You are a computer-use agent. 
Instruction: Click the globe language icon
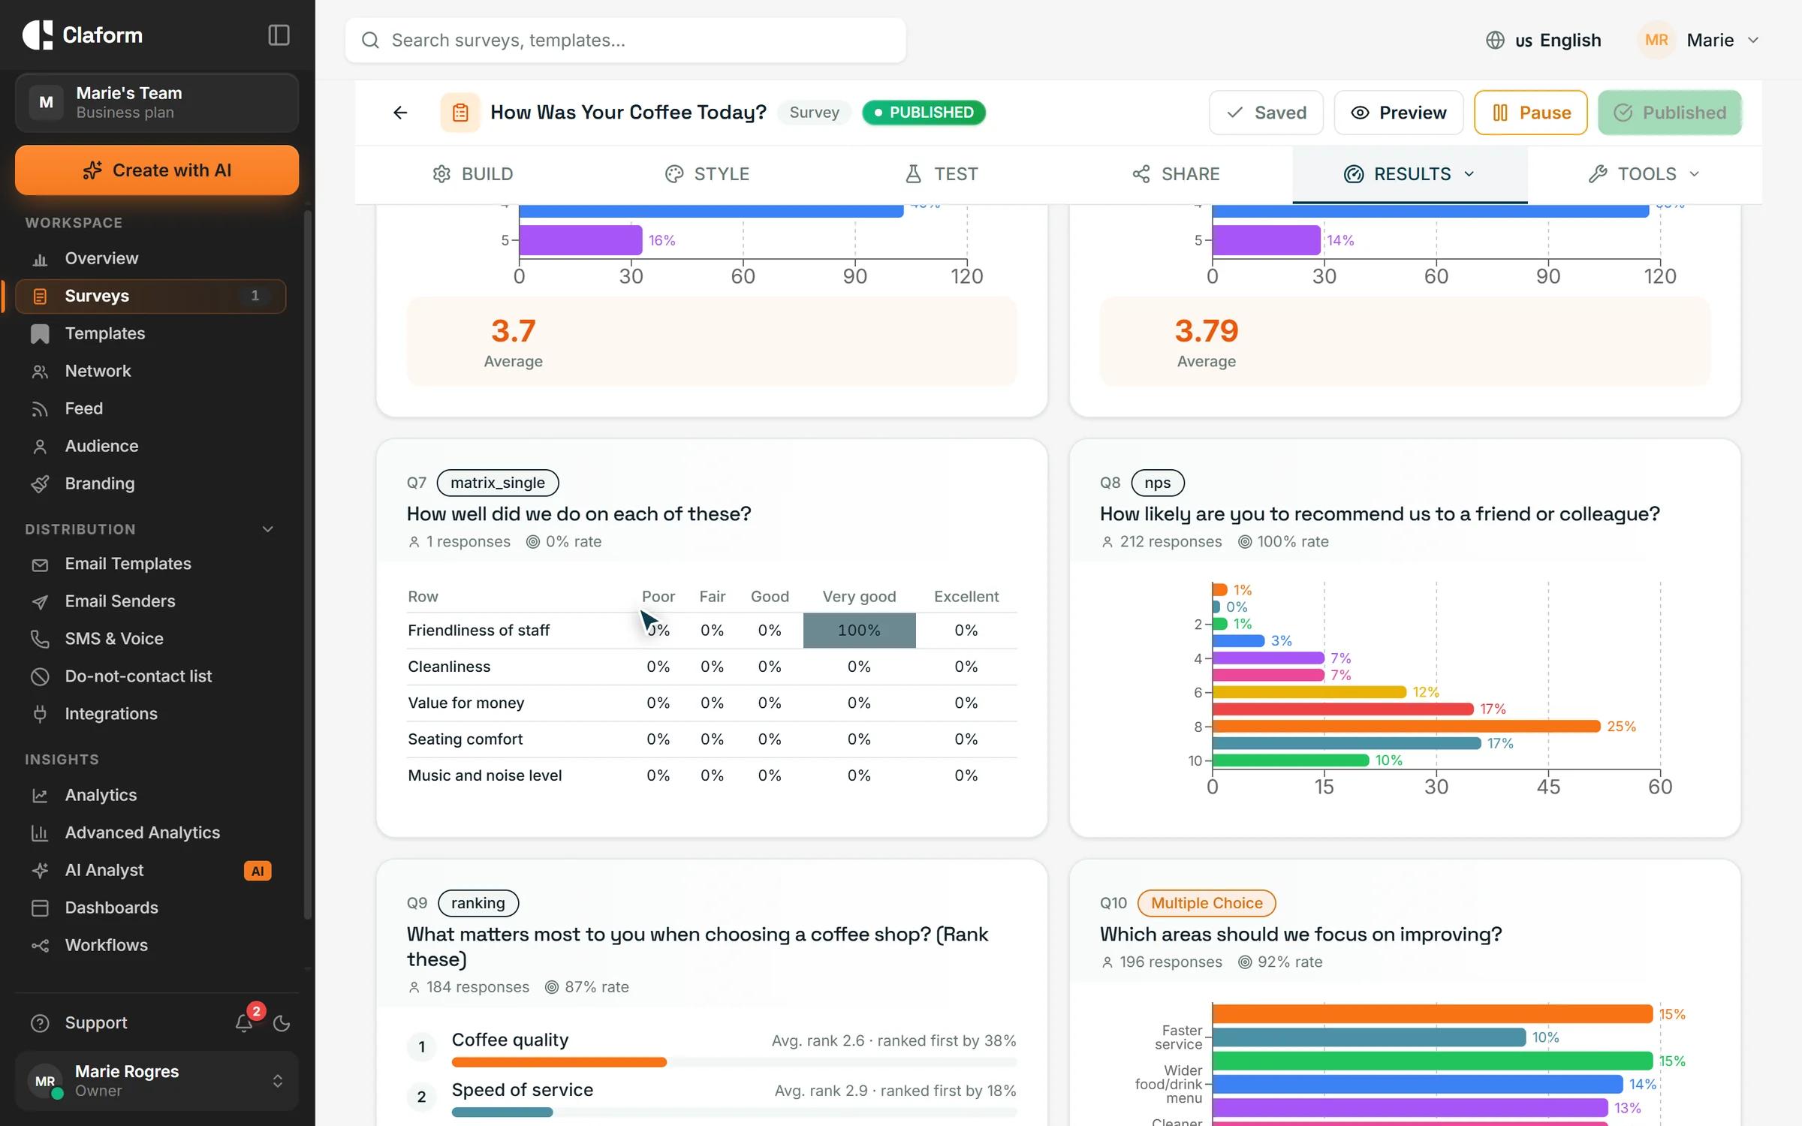[1495, 40]
